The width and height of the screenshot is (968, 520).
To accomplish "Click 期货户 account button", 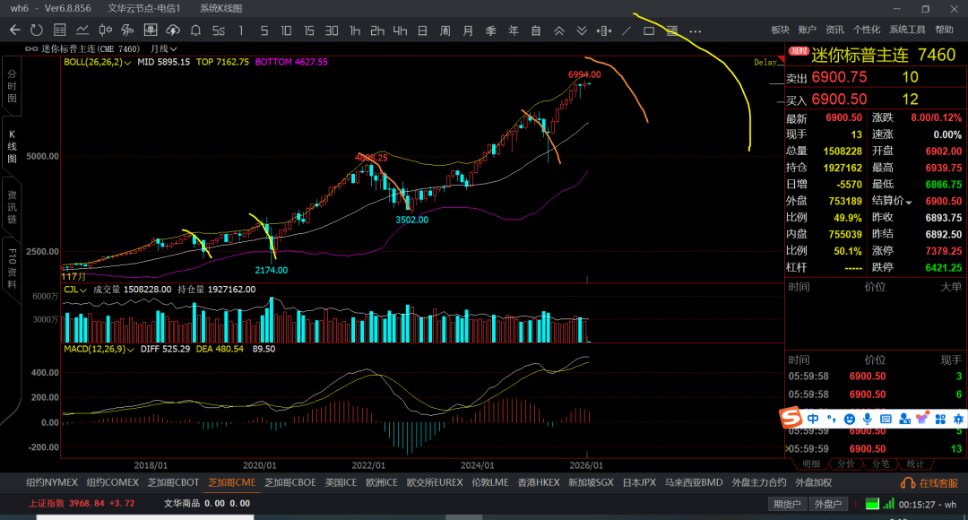I will click(787, 504).
